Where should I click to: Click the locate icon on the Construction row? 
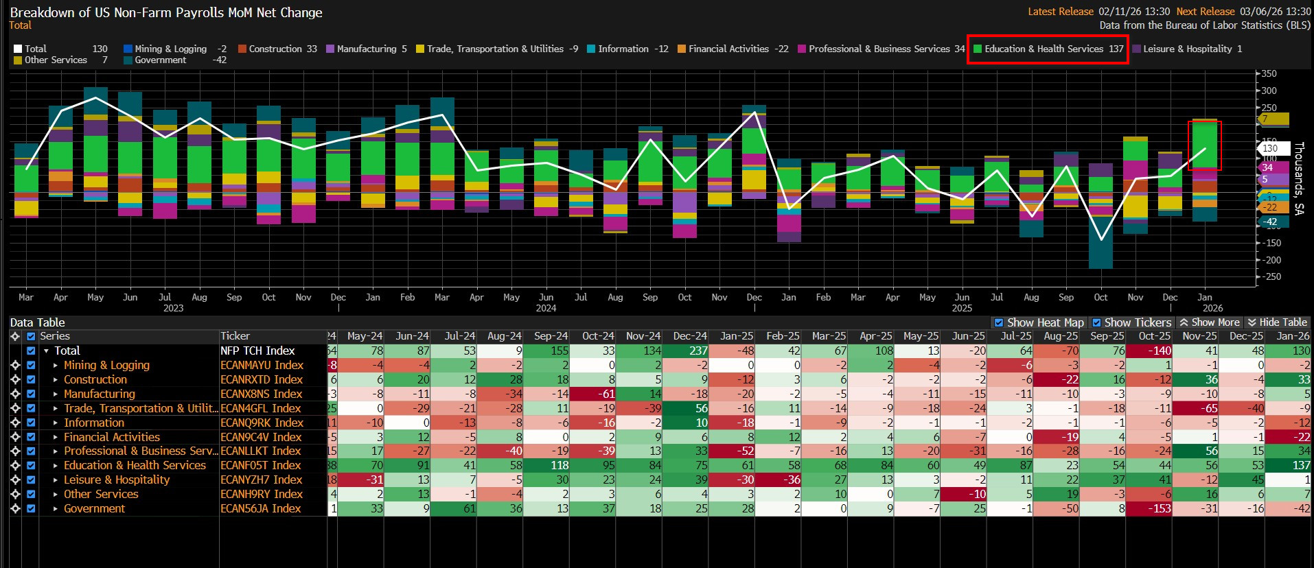pos(15,380)
